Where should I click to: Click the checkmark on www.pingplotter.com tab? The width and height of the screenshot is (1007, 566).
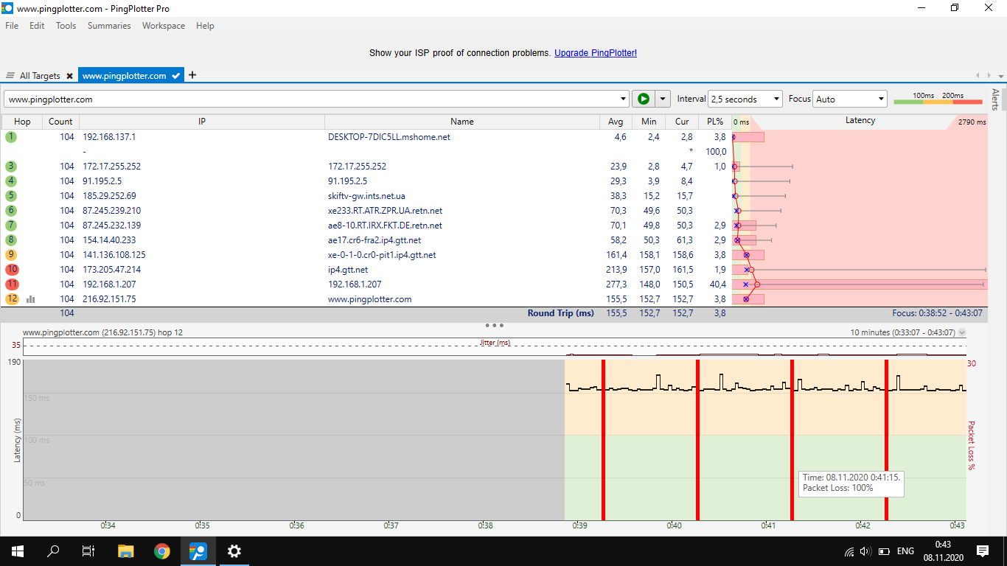pos(176,76)
